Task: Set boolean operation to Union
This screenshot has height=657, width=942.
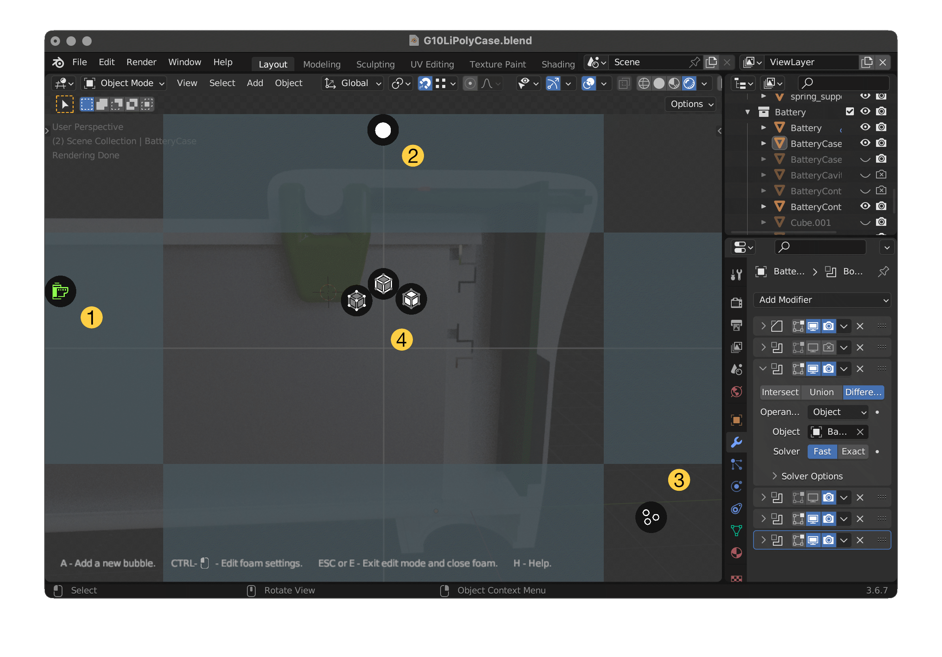Action: point(821,392)
